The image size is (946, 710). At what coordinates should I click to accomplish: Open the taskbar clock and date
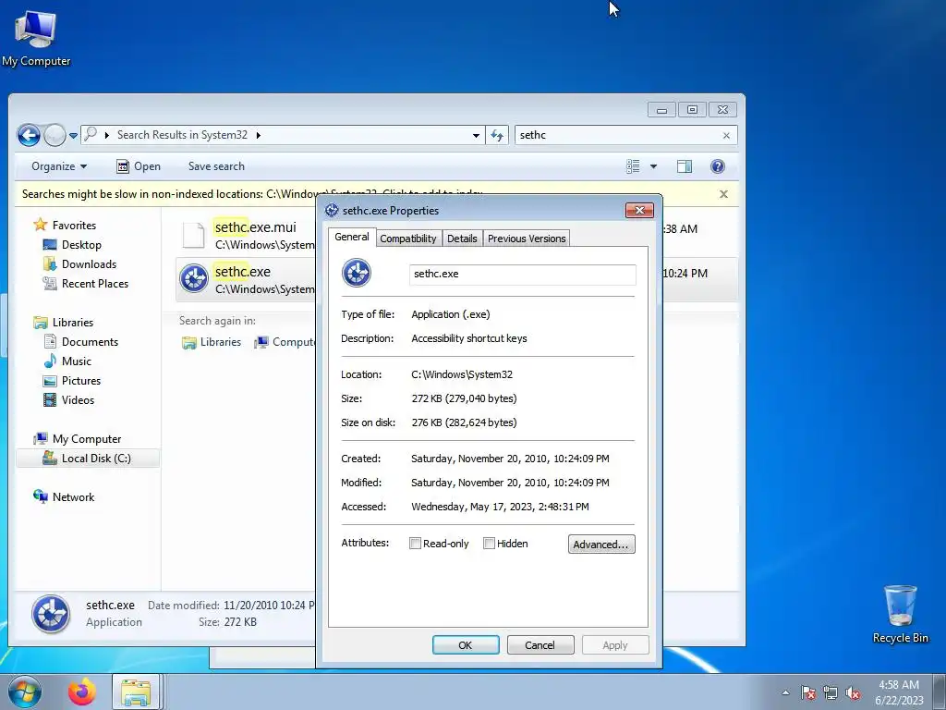pos(899,692)
